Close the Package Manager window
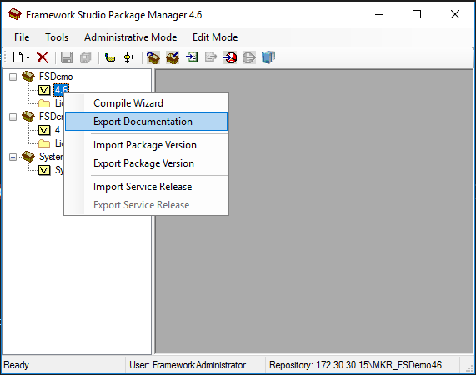The height and width of the screenshot is (375, 476). [455, 14]
